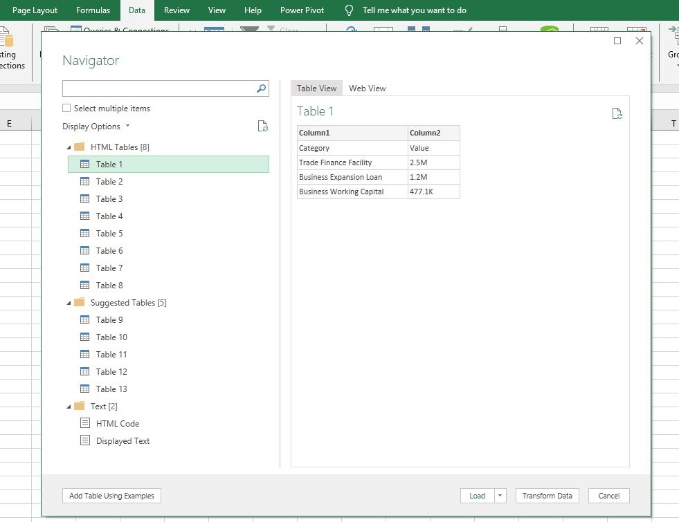Viewport: 679px width, 522px height.
Task: Click the HTML Code document icon
Action: (x=85, y=423)
